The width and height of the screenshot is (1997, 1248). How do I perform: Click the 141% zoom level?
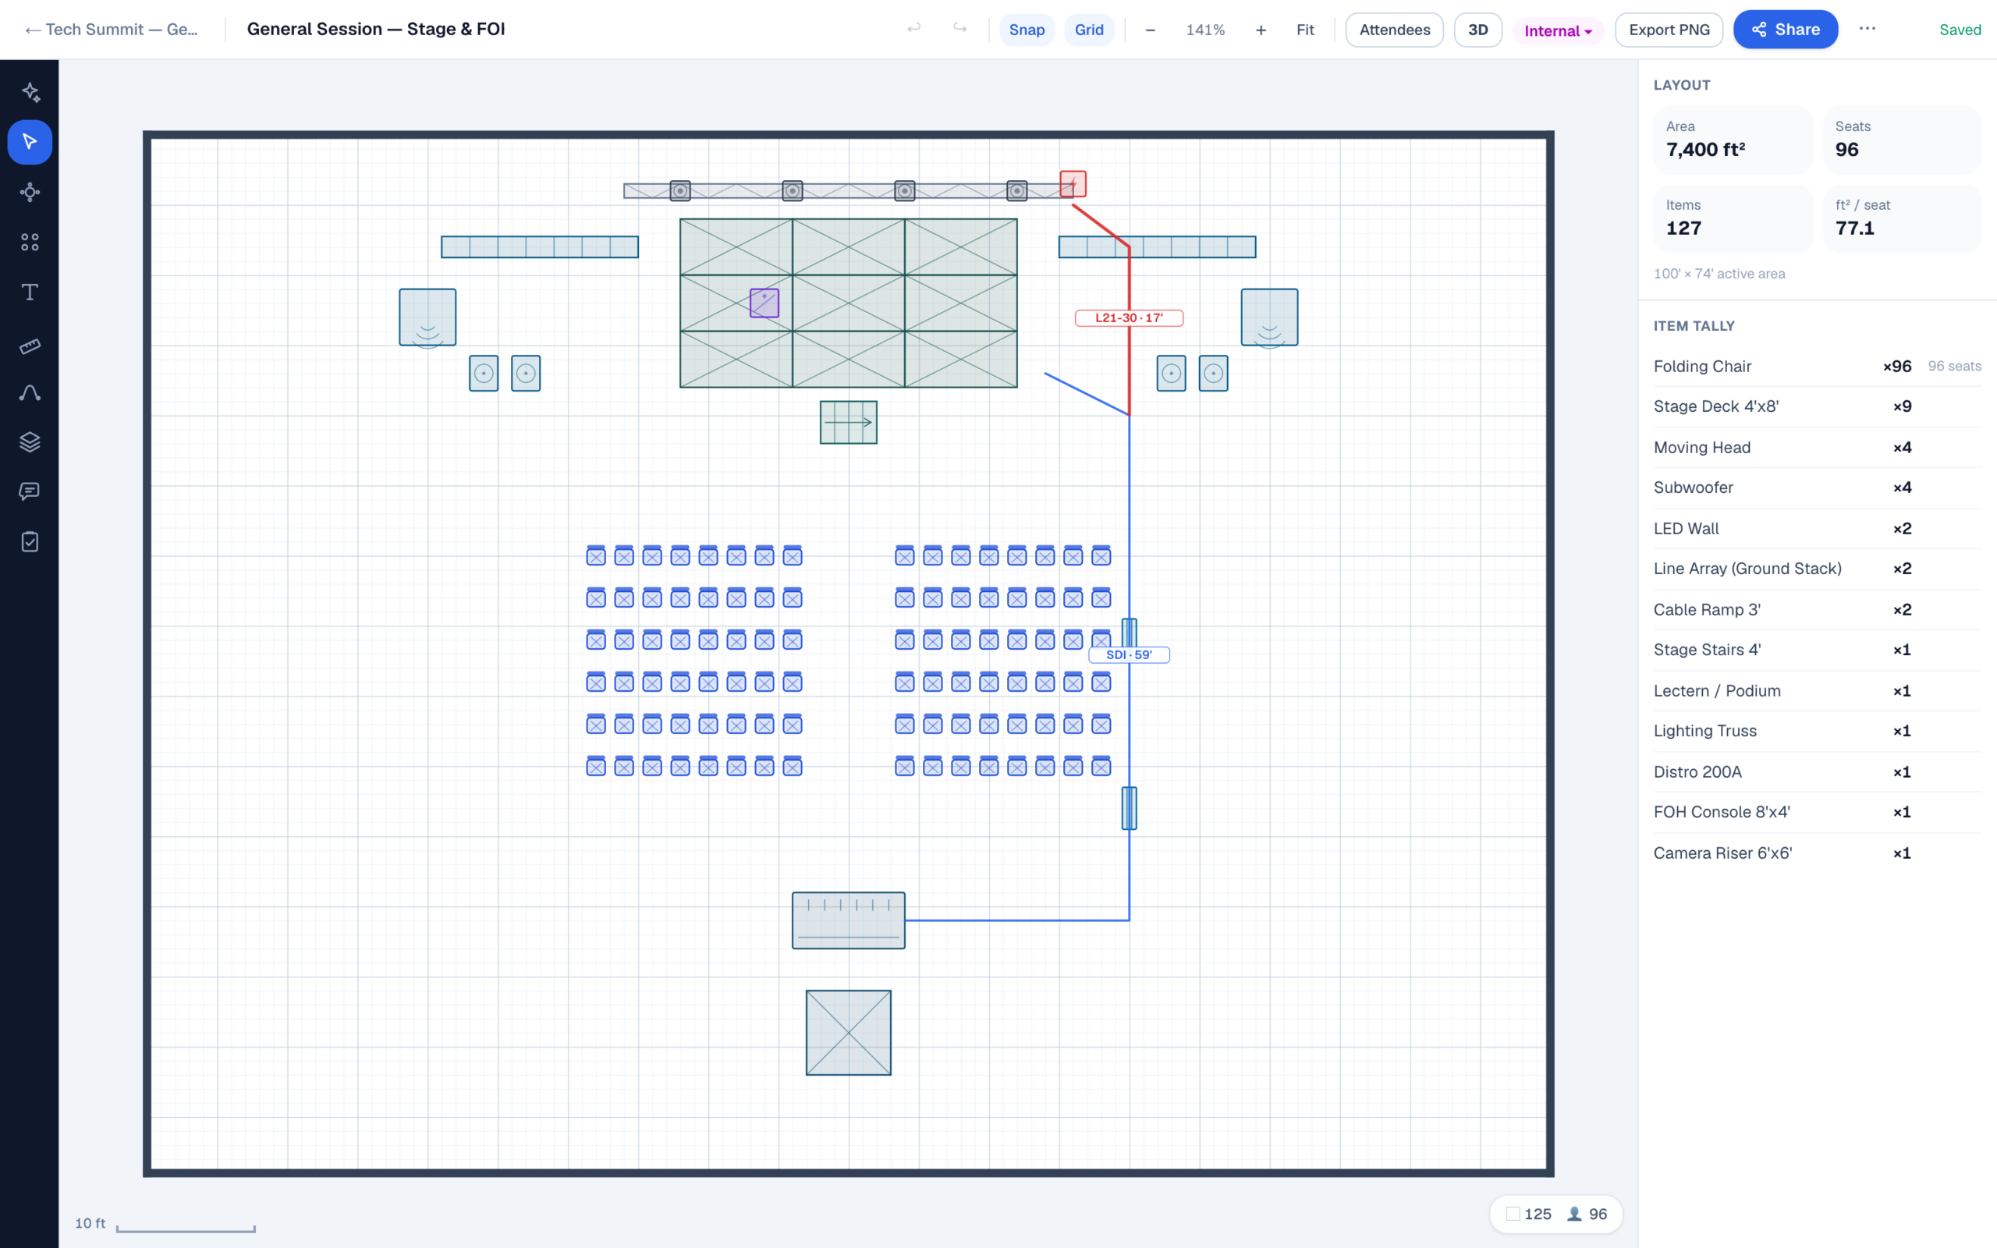click(x=1206, y=30)
